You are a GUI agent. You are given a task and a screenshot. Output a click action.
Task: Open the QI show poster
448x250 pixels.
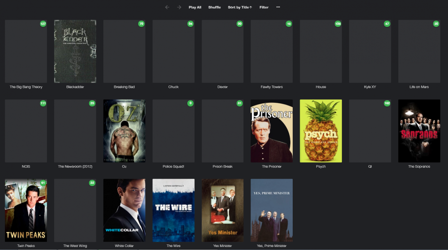point(370,131)
